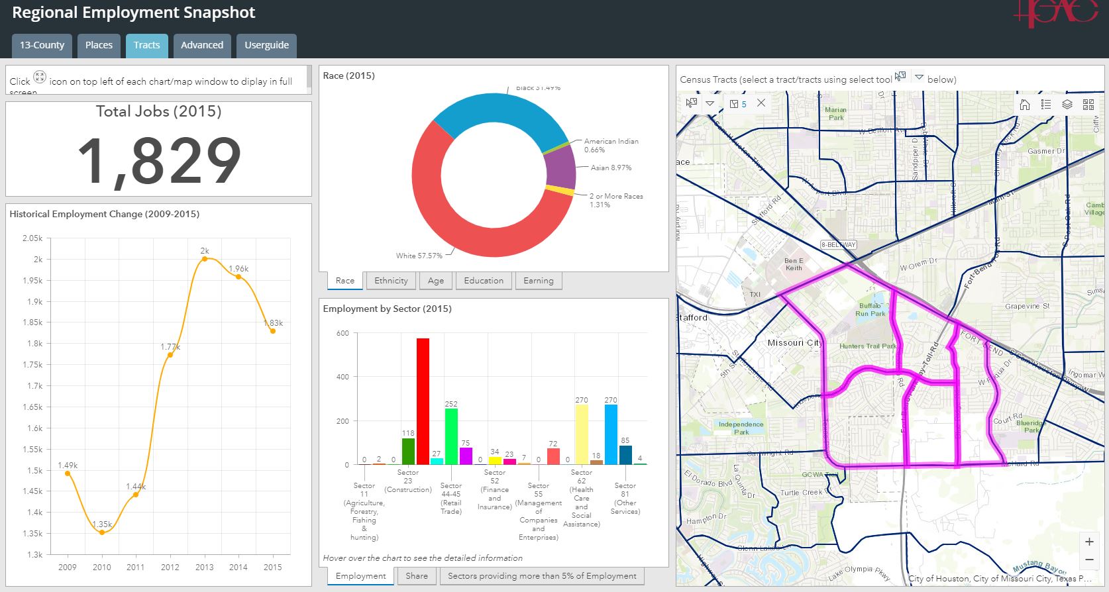Viewport: 1109px width, 592px height.
Task: Zoom in on the map
Action: (x=1089, y=542)
